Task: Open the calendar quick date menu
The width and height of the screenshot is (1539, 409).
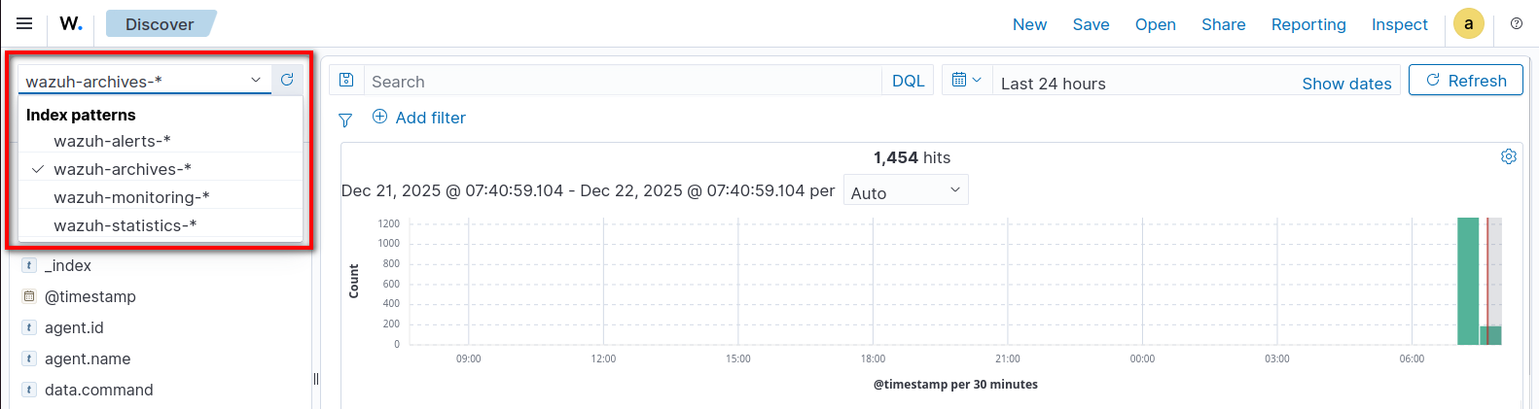Action: [x=966, y=81]
